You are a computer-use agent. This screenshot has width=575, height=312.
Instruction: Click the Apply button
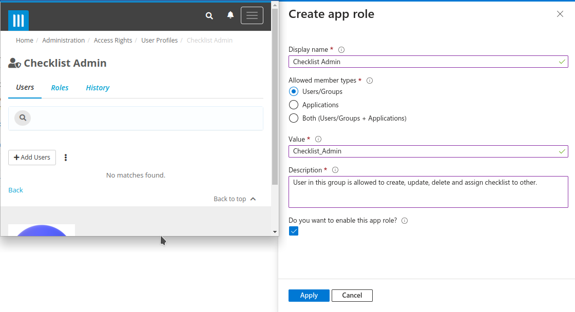click(x=309, y=296)
